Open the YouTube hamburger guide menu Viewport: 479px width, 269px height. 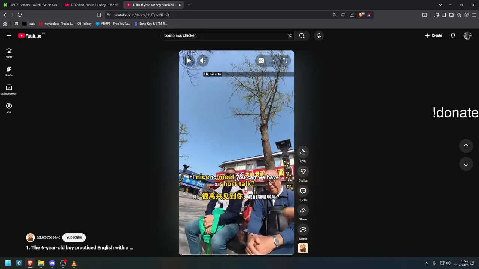pos(9,35)
